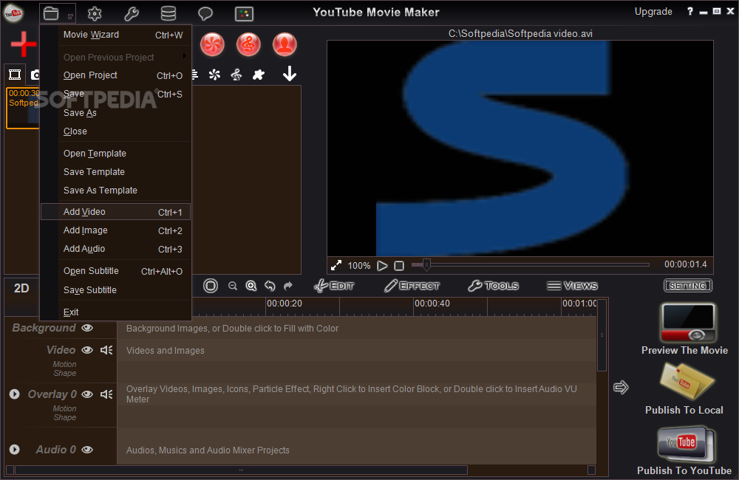The height and width of the screenshot is (480, 739).
Task: Click the red person profile button
Action: (x=285, y=45)
